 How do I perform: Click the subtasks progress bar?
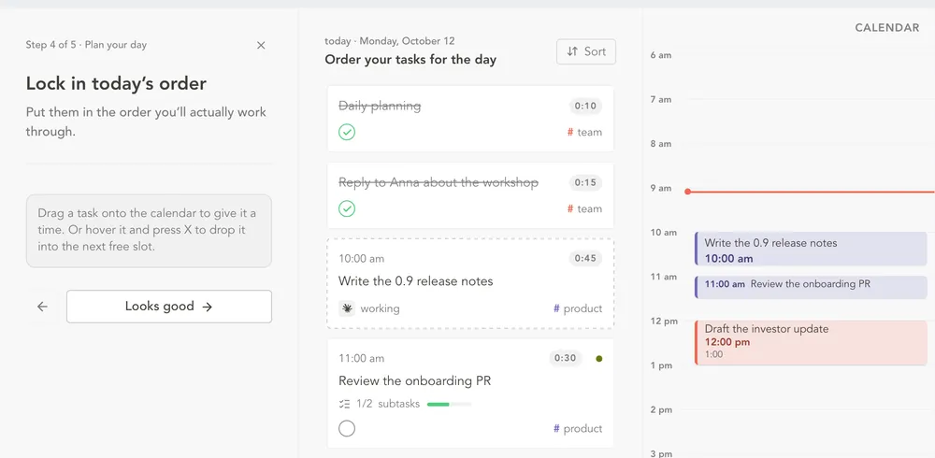pos(449,405)
